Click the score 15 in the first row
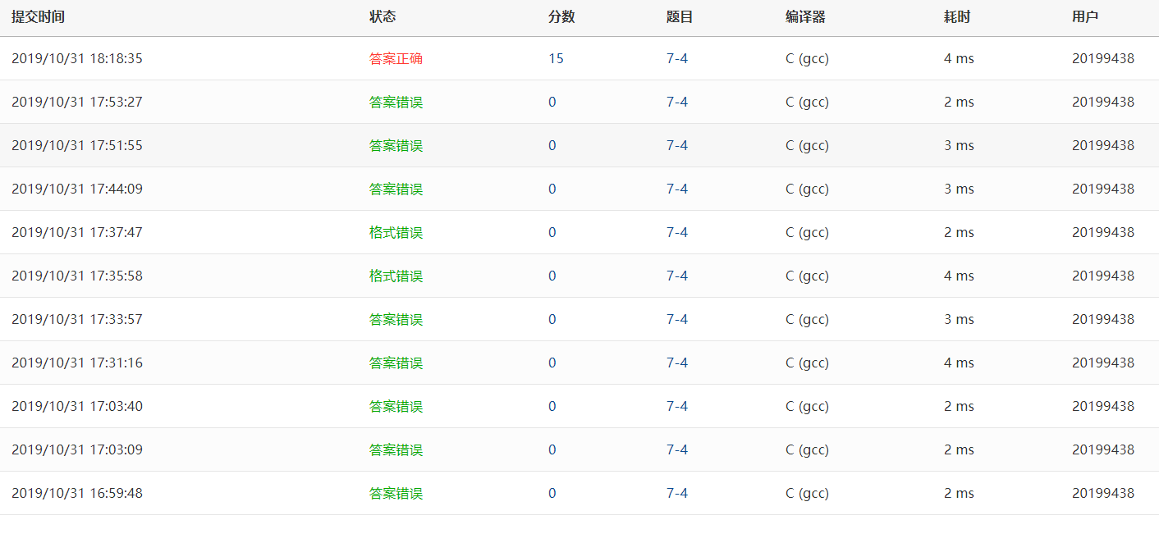1159x552 pixels. click(x=556, y=59)
